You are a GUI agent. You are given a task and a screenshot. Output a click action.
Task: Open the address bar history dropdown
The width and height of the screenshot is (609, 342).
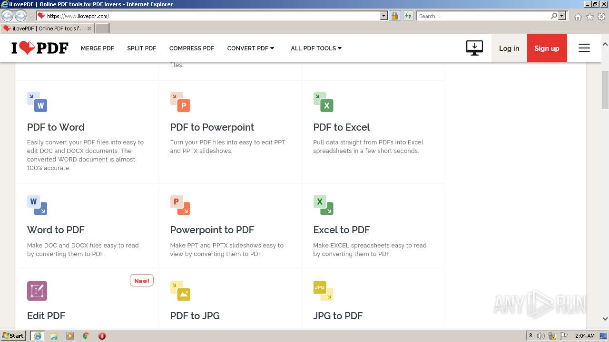pos(384,16)
